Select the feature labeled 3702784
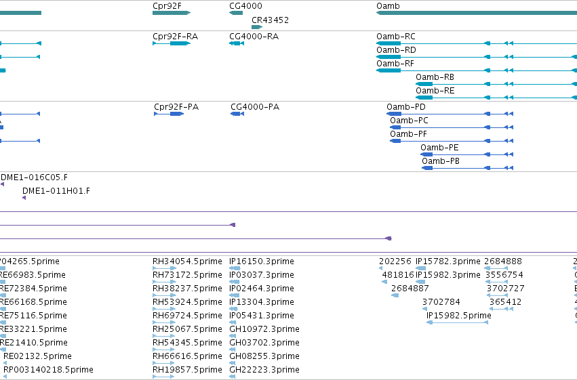The width and height of the screenshot is (577, 380). click(x=441, y=302)
